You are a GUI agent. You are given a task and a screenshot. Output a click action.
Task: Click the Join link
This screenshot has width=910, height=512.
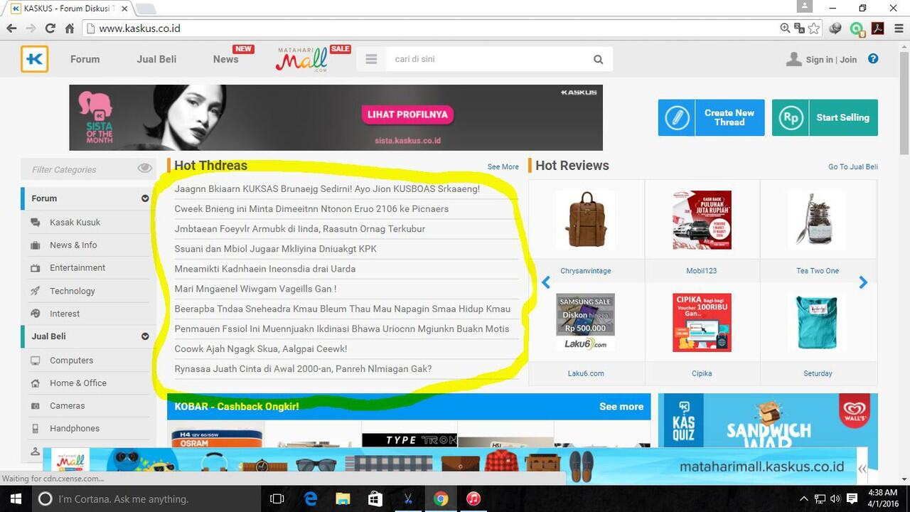(x=848, y=60)
